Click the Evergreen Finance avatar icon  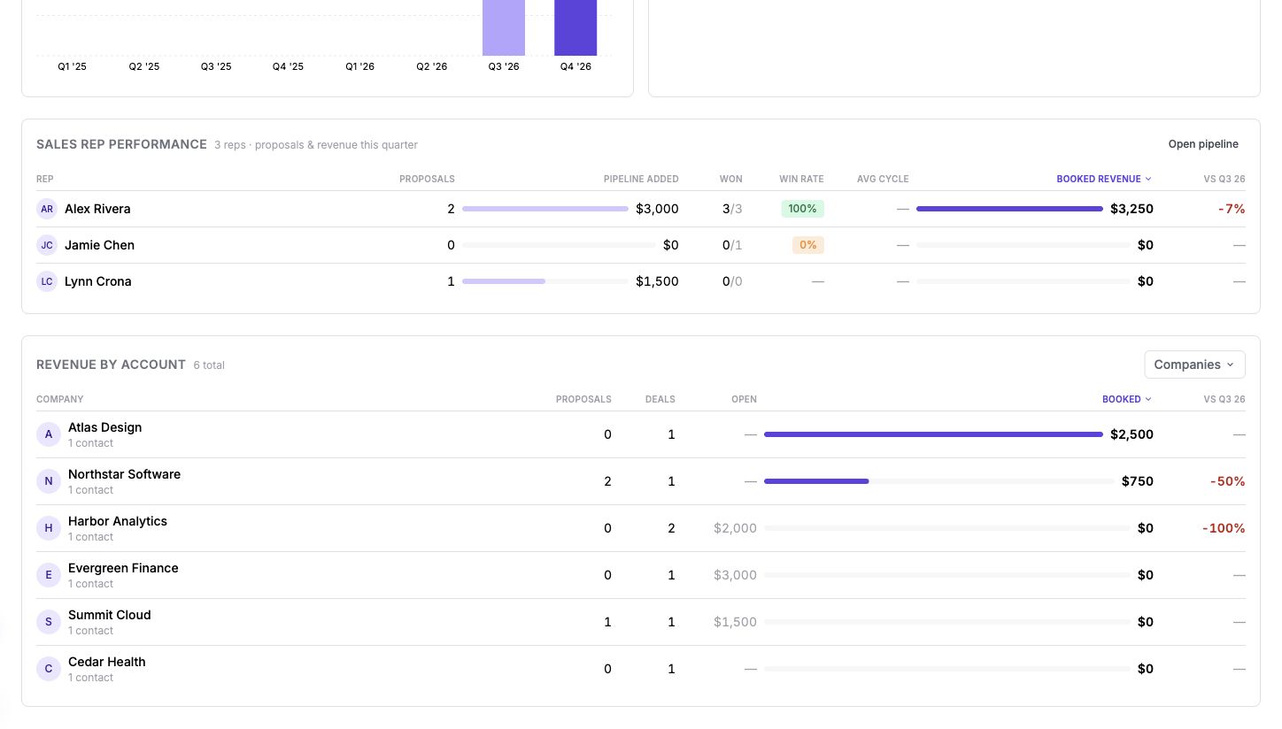(49, 575)
